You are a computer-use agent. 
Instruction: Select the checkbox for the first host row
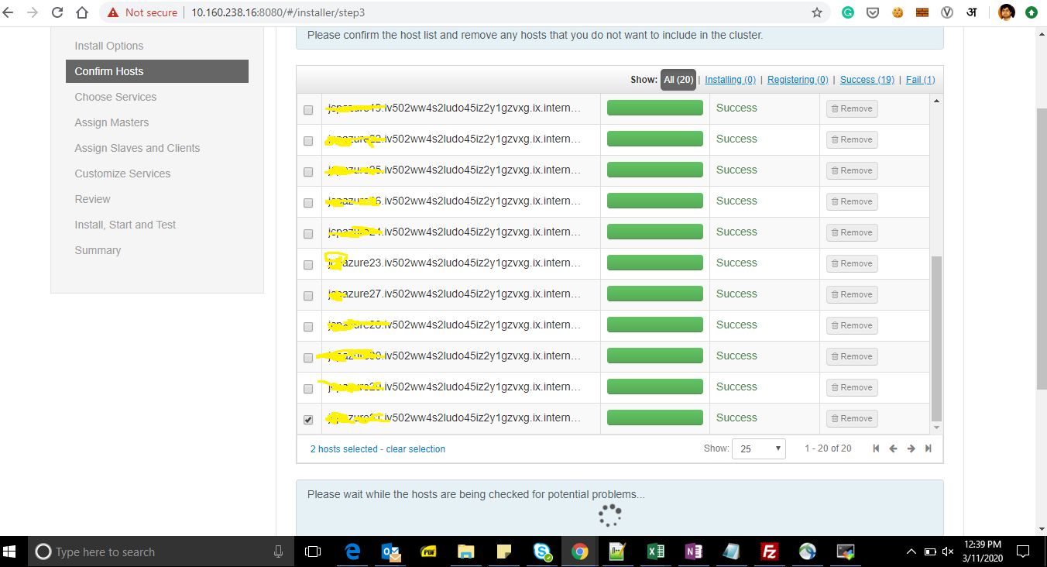tap(308, 109)
